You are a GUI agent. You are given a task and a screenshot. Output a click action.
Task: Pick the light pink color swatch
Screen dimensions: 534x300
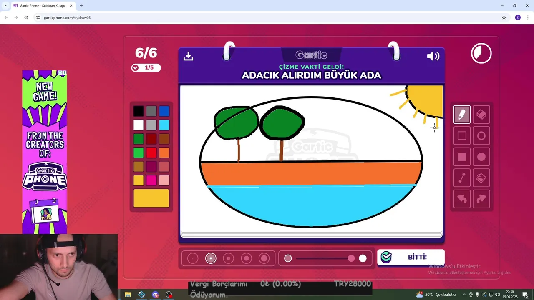(164, 180)
